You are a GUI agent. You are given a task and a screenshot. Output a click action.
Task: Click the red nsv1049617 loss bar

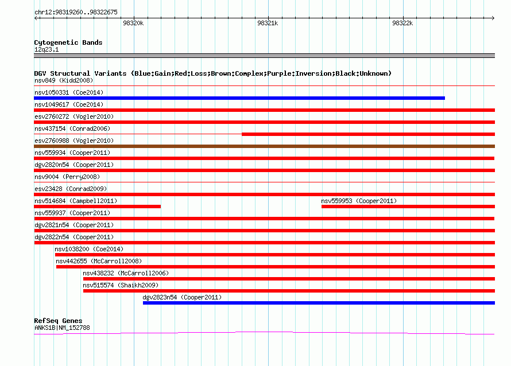[x=264, y=110]
